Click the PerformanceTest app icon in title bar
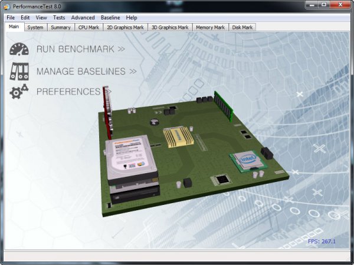Image resolution: width=354 pixels, height=265 pixels. coord(6,6)
